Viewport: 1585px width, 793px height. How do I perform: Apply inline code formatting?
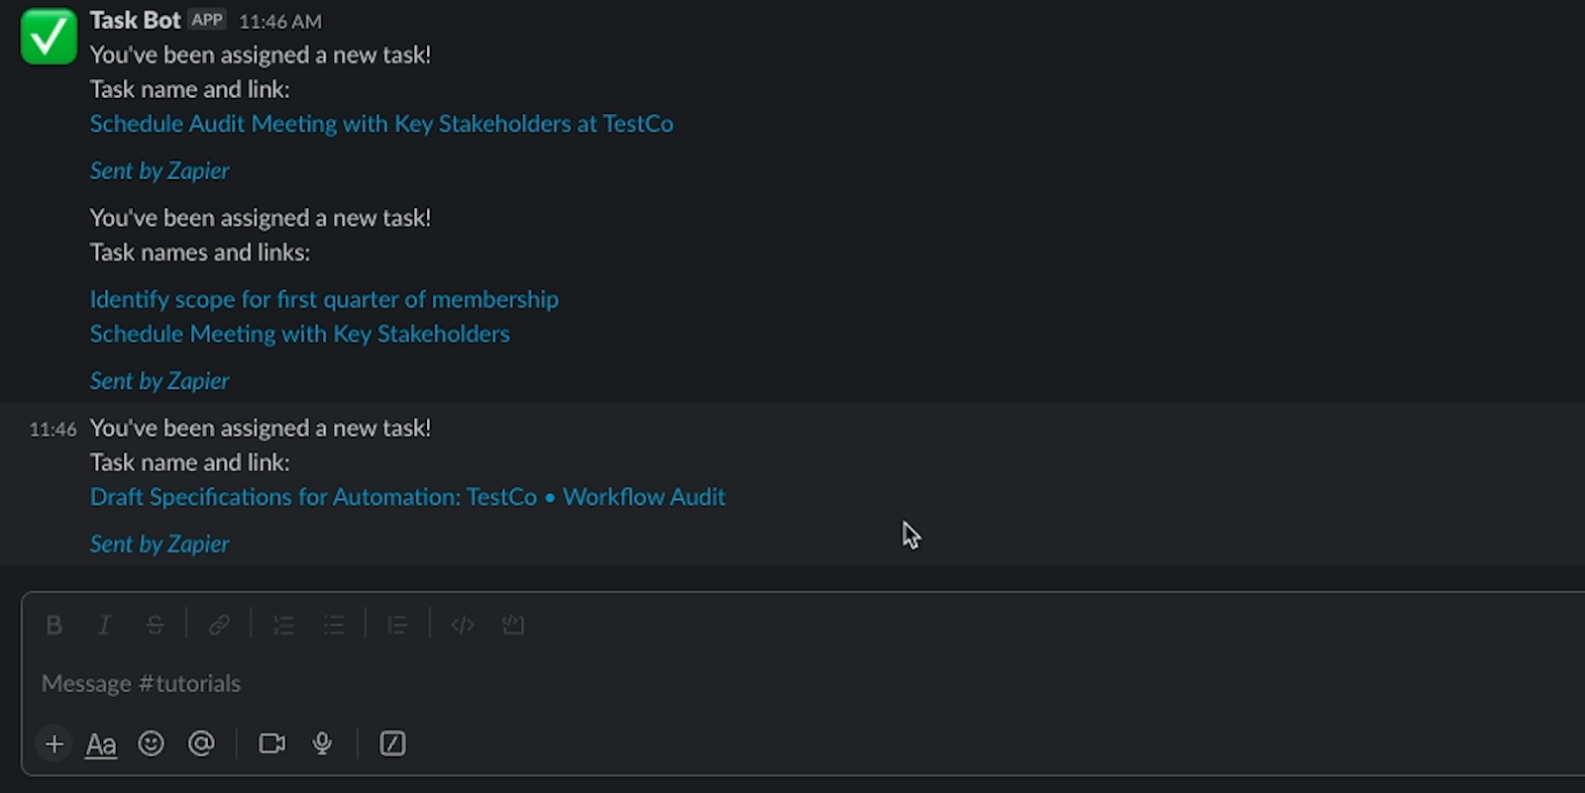(463, 625)
